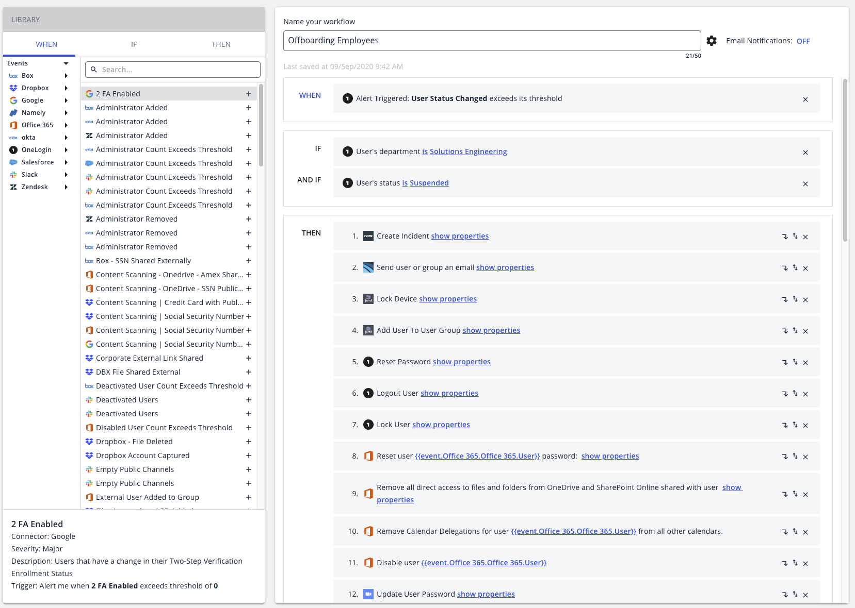Add the 2 FA Enabled event
The image size is (855, 608).
(249, 94)
